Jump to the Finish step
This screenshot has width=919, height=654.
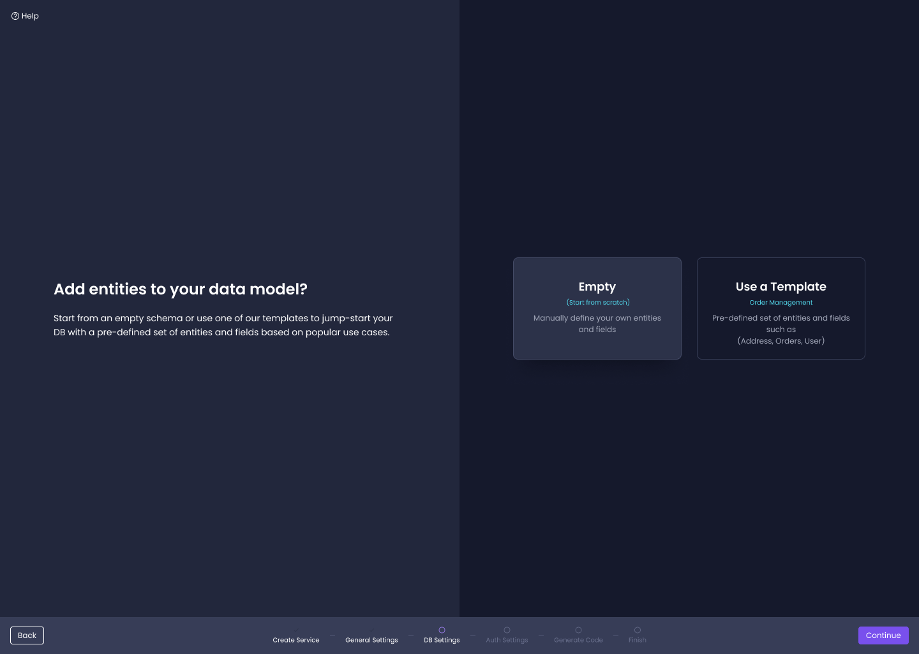coord(638,640)
